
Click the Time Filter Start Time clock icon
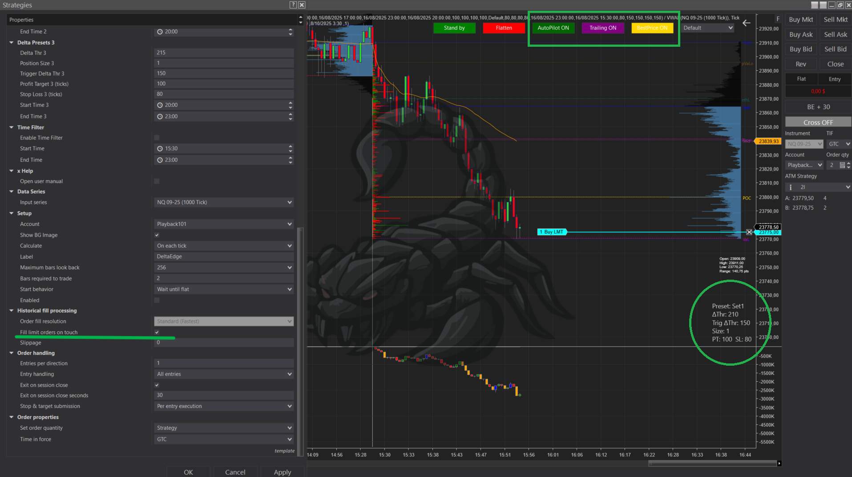point(160,149)
